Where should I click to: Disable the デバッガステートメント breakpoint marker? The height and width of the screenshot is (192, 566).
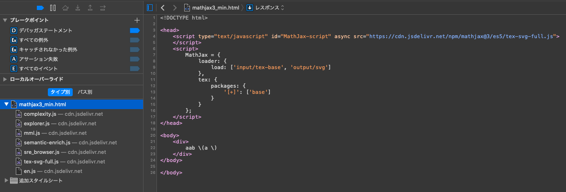134,30
